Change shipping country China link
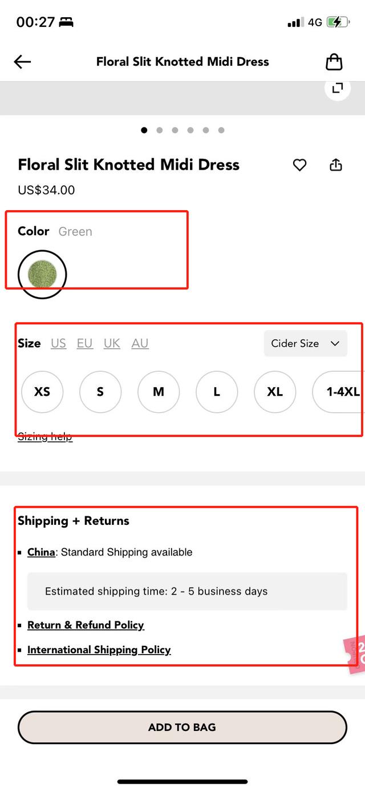365x791 pixels. [41, 552]
